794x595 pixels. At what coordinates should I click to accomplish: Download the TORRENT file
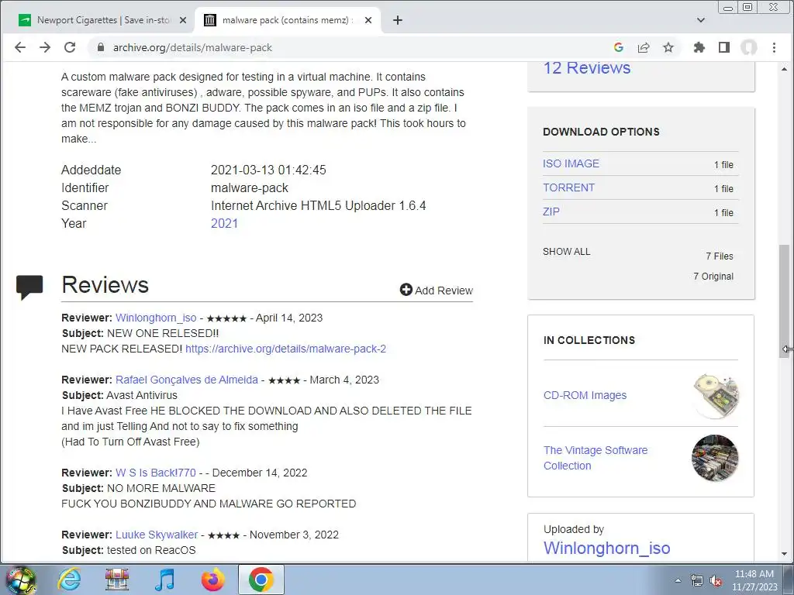click(x=568, y=187)
